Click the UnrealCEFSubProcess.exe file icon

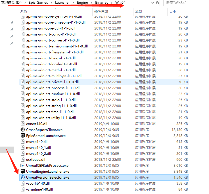23,166
